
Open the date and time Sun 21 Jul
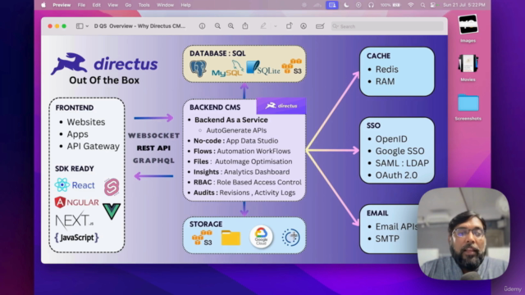464,5
